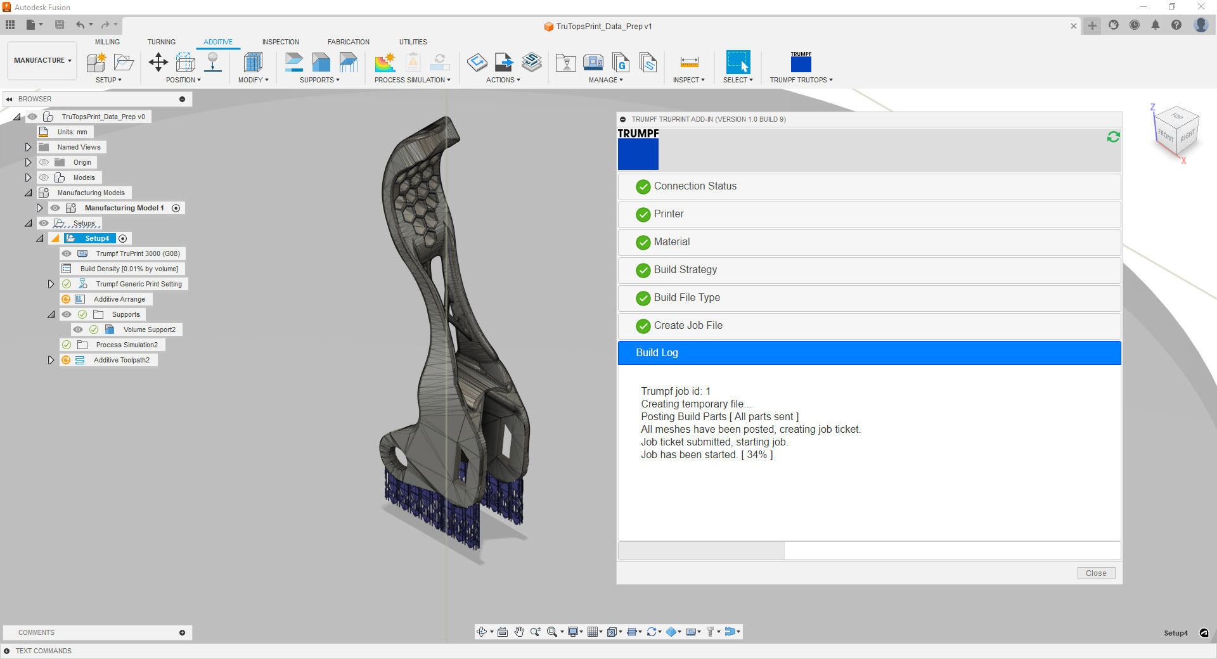This screenshot has height=659, width=1217.
Task: Click the job progress bar
Action: (x=869, y=551)
